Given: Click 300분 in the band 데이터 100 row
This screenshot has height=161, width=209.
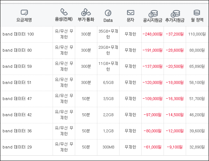Looking at the screenshot, I should 86,34.
